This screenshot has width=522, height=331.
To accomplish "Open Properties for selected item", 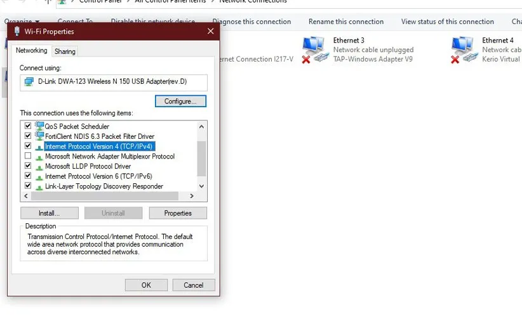I will (178, 213).
